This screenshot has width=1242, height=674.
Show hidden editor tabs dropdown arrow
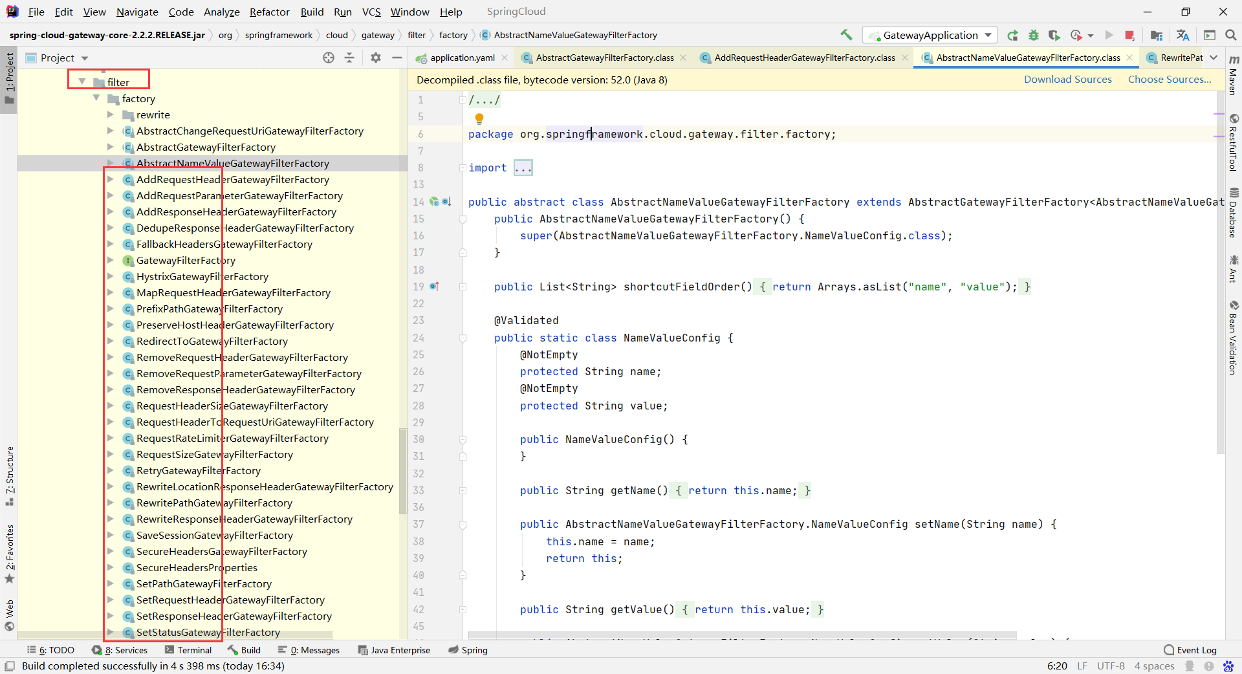coord(1214,58)
